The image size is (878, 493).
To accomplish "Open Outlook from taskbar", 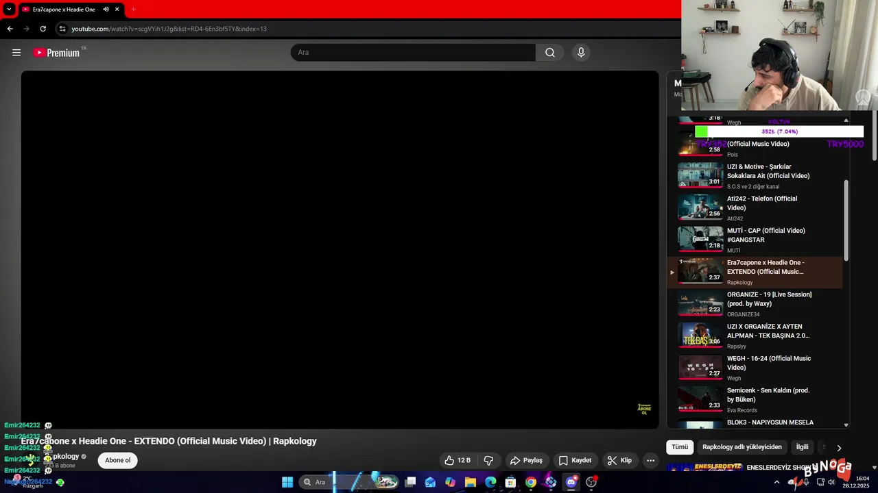I will 430,482.
